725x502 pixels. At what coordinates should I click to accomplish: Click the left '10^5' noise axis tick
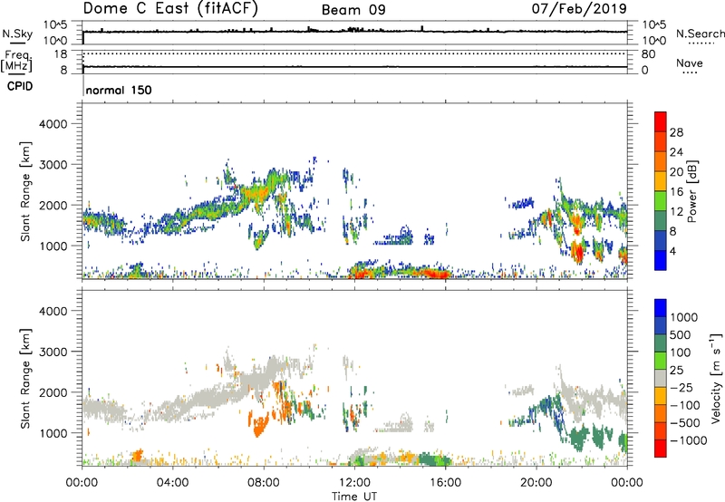point(56,25)
